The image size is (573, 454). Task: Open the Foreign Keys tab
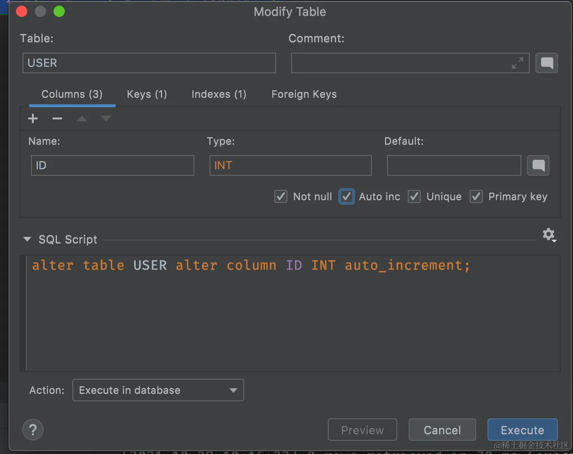tap(304, 94)
